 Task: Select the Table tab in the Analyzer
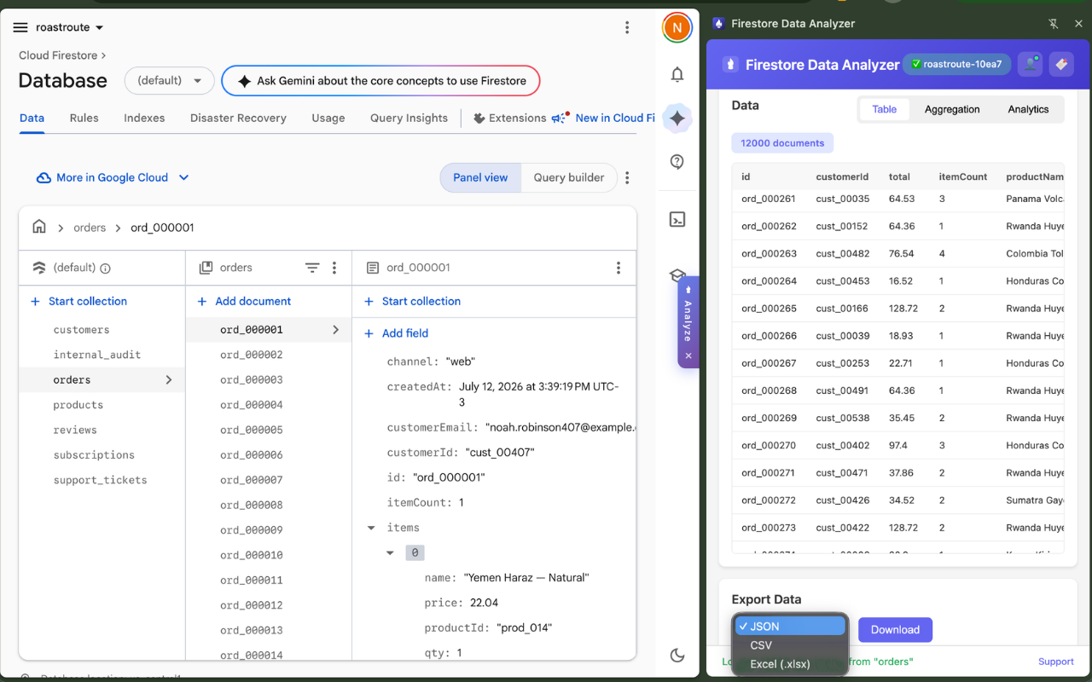click(x=885, y=109)
